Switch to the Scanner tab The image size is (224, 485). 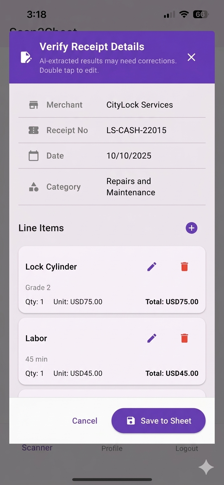(x=37, y=448)
